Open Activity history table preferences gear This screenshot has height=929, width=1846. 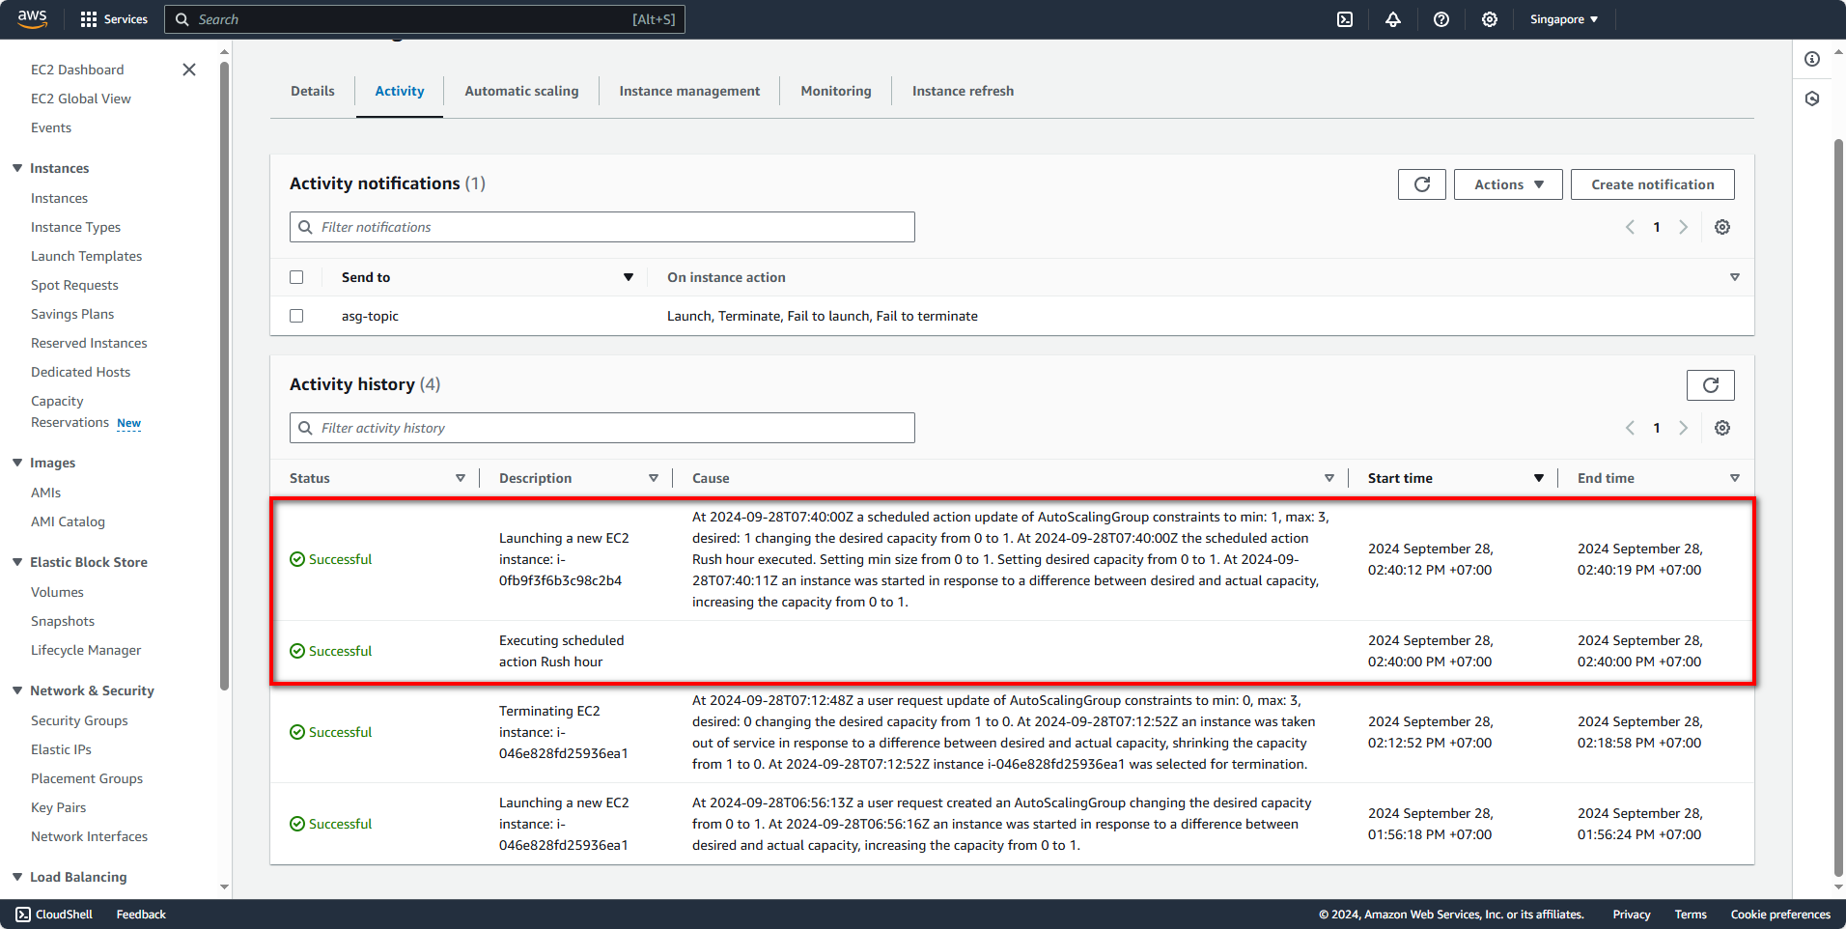click(1721, 428)
